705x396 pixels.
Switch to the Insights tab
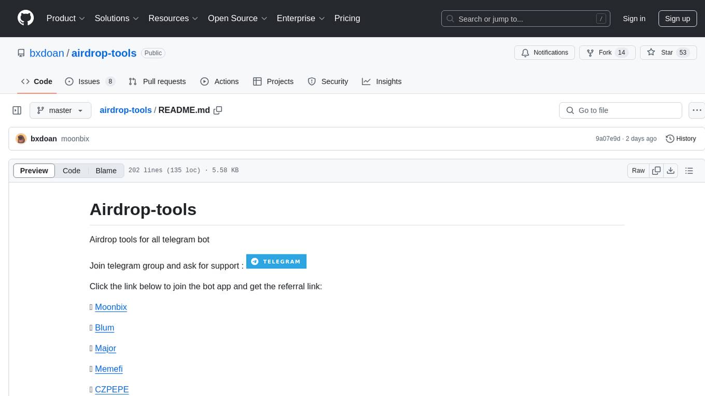(x=382, y=81)
